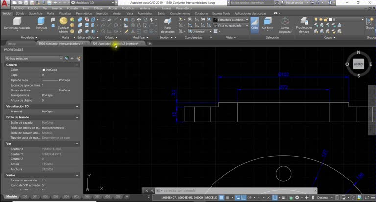Toggle the MODELO space button
The width and height of the screenshot is (376, 202).
(211, 198)
